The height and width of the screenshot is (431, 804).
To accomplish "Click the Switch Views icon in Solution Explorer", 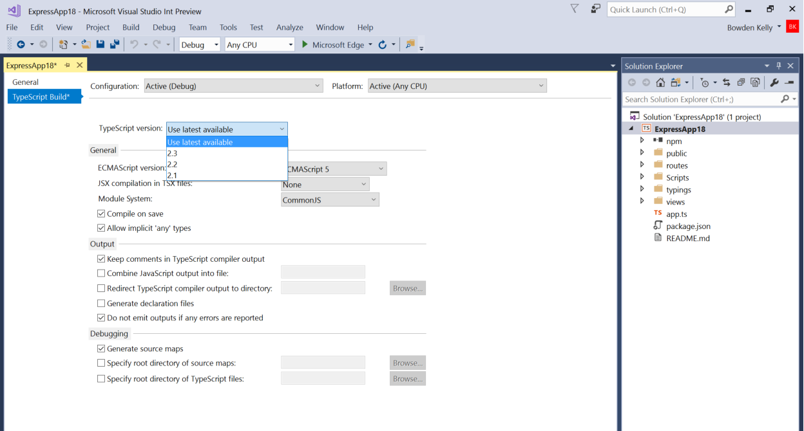I will click(x=675, y=82).
